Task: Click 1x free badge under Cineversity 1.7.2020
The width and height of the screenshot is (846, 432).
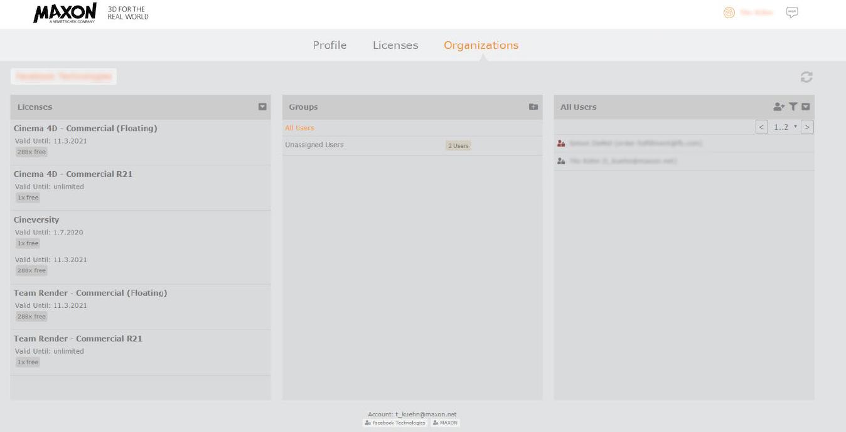Action: [28, 243]
